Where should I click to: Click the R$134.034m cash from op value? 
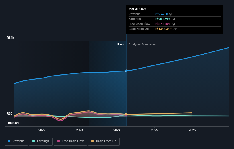[x=163, y=29]
